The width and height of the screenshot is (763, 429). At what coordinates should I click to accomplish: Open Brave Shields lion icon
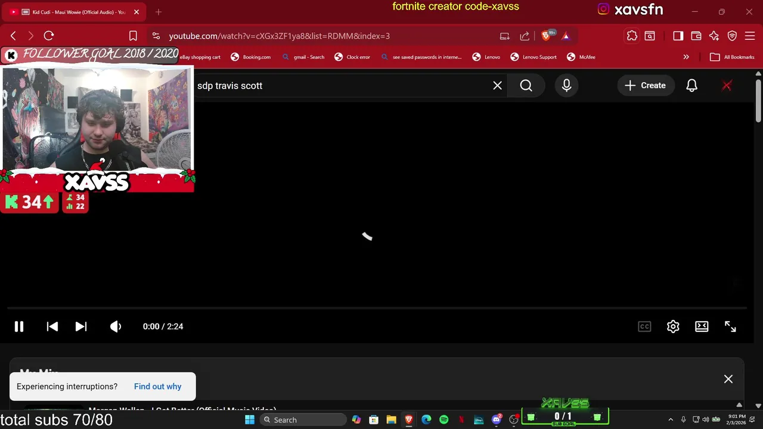(547, 36)
